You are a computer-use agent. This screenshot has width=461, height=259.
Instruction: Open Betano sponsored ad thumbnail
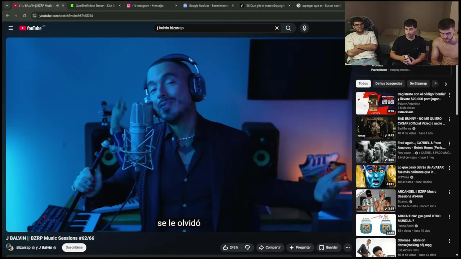pos(376,103)
